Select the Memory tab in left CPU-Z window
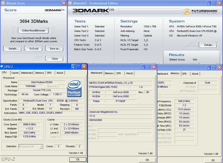This screenshot has width=223, height=163. point(40,73)
